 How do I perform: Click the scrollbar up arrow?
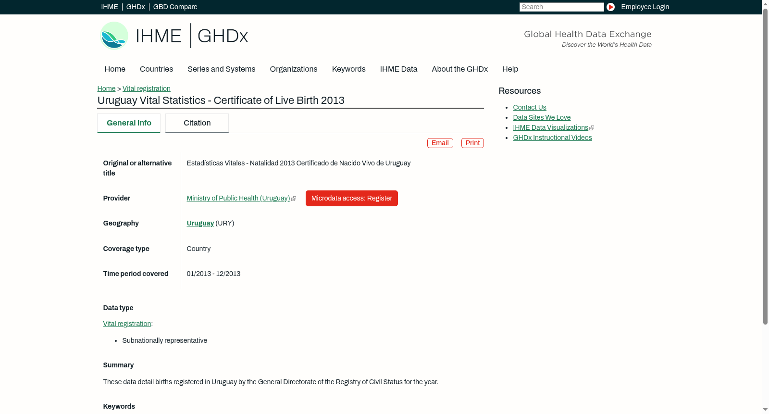[x=765, y=3]
